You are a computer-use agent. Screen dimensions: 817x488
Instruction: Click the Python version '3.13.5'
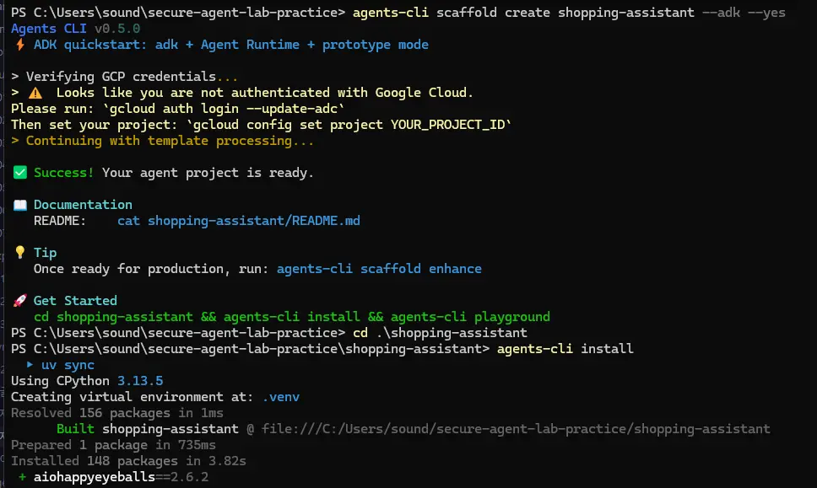(140, 381)
